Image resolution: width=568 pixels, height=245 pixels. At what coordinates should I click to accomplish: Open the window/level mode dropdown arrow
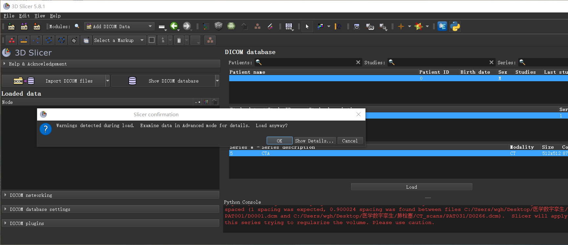tap(329, 26)
